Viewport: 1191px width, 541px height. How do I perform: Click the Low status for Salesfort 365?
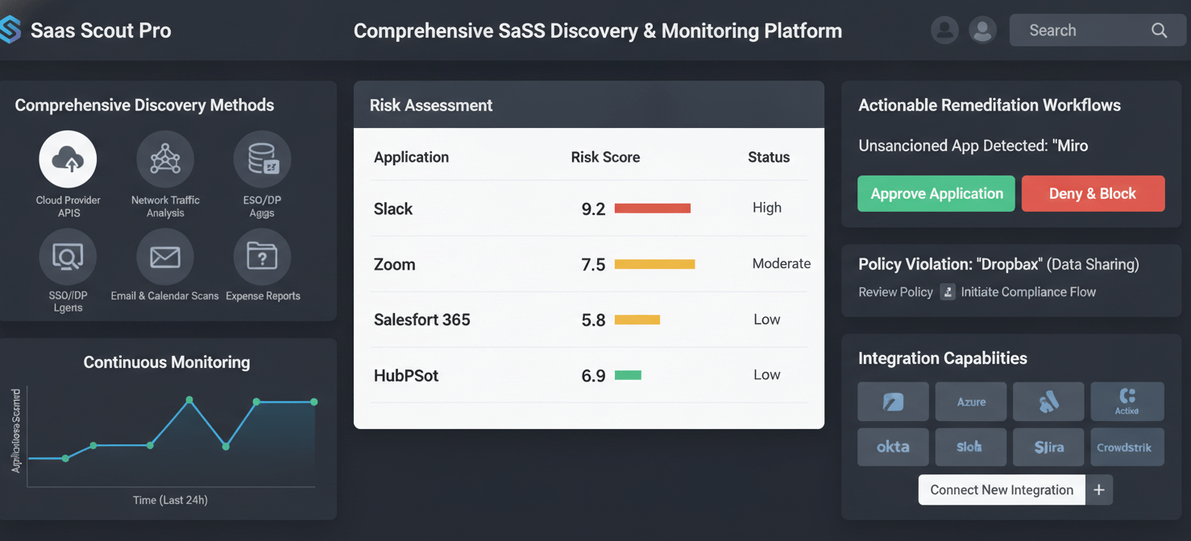(x=766, y=319)
